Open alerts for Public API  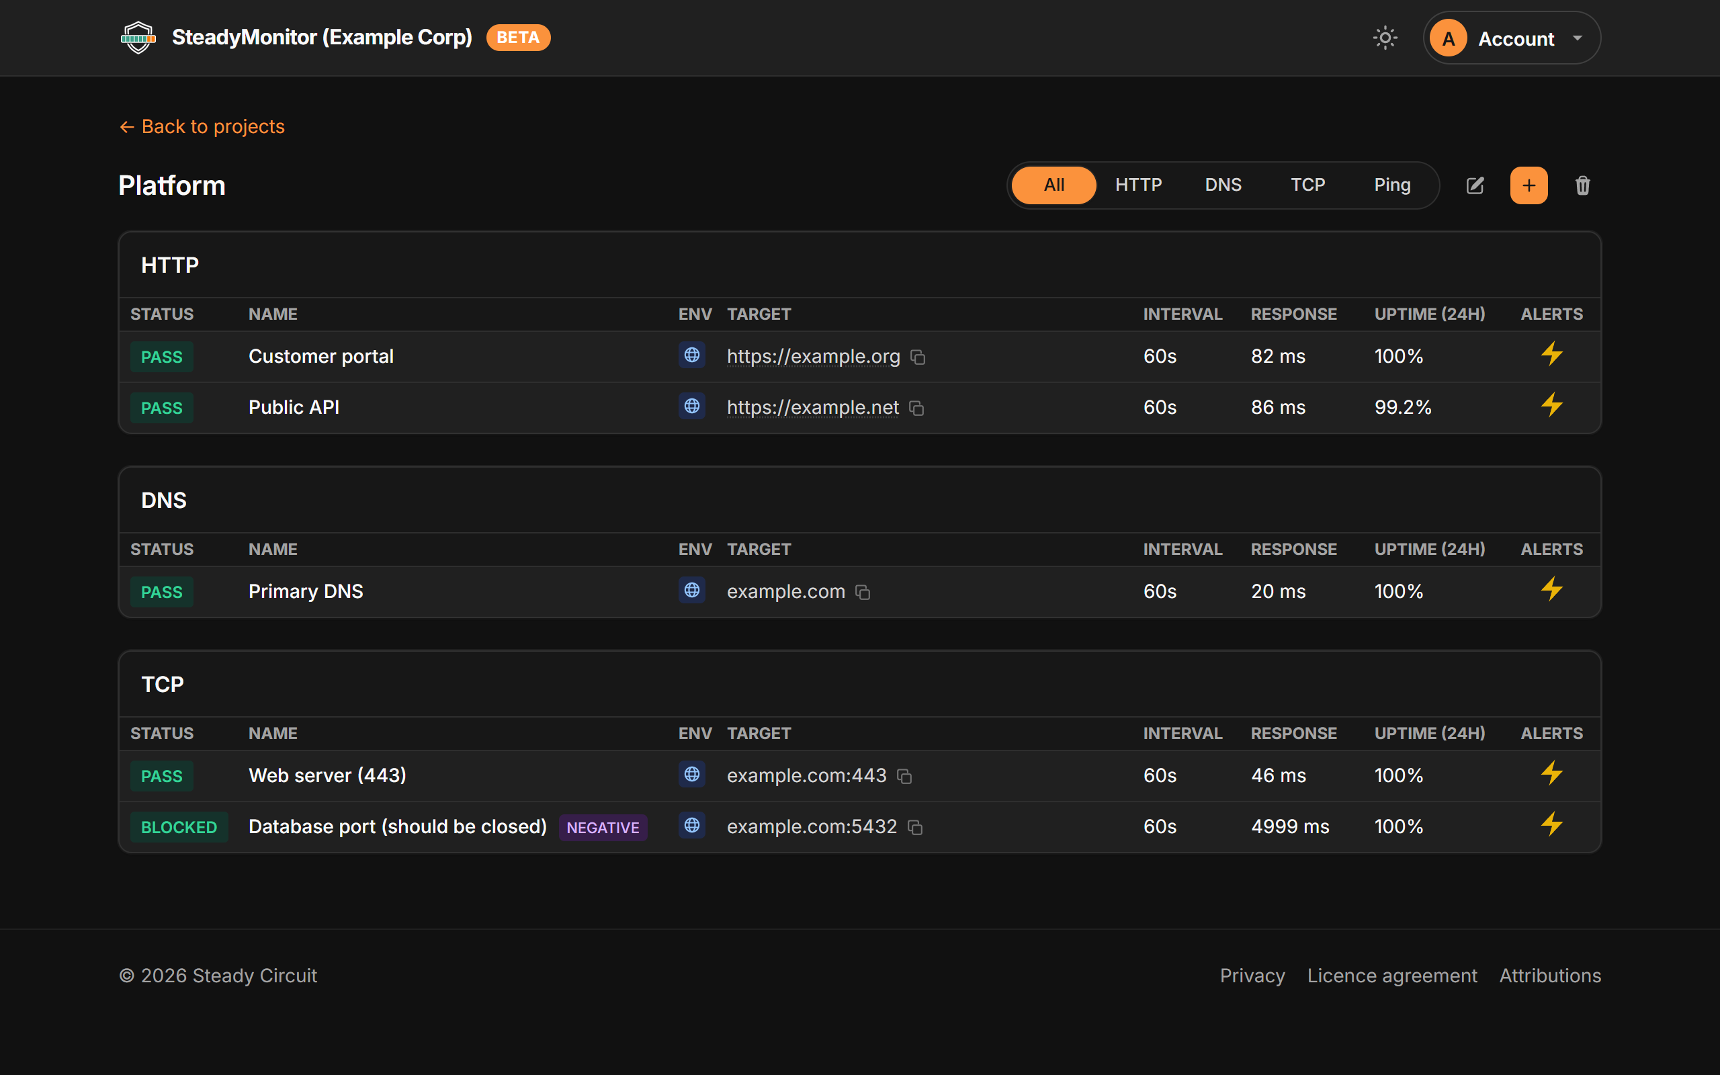coord(1551,405)
